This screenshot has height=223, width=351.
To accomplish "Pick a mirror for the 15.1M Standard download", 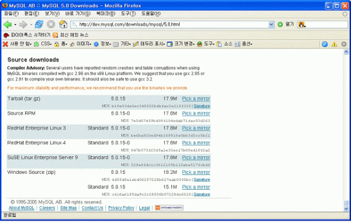I will pos(196,187).
